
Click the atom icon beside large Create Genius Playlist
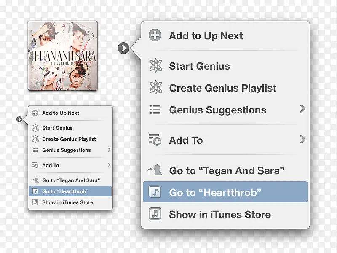point(155,87)
